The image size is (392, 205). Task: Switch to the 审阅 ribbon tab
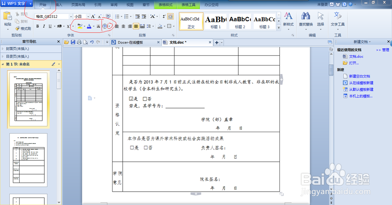point(114,4)
